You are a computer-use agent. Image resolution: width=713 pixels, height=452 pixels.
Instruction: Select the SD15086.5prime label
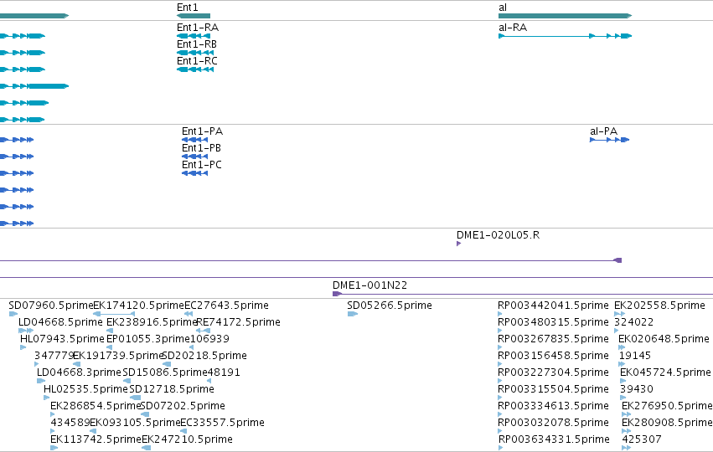coord(165,372)
